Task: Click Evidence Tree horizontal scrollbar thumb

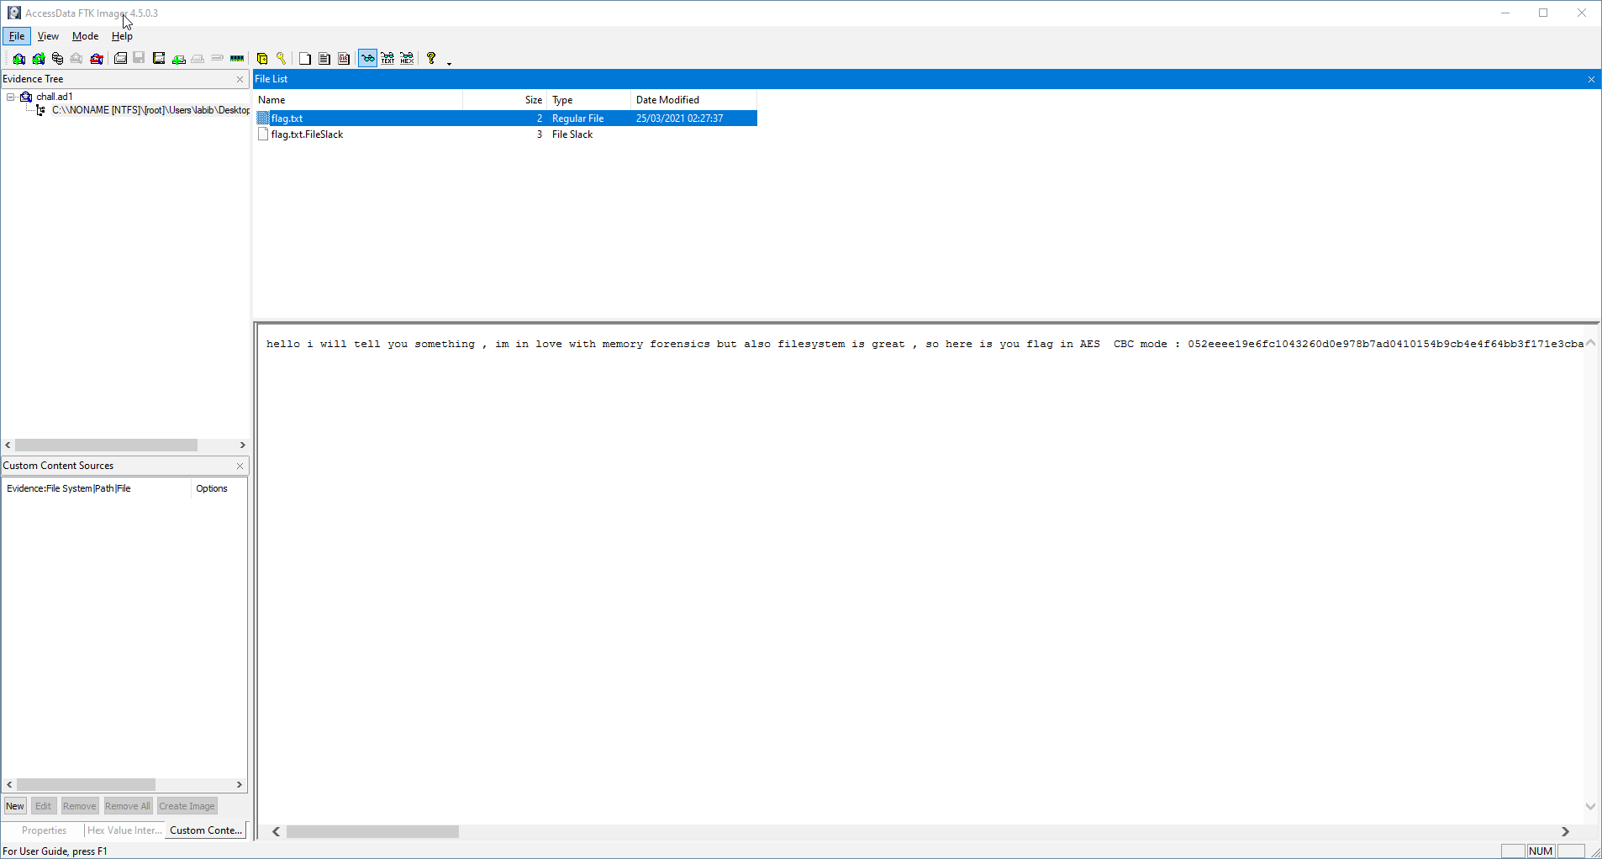Action: (x=106, y=445)
